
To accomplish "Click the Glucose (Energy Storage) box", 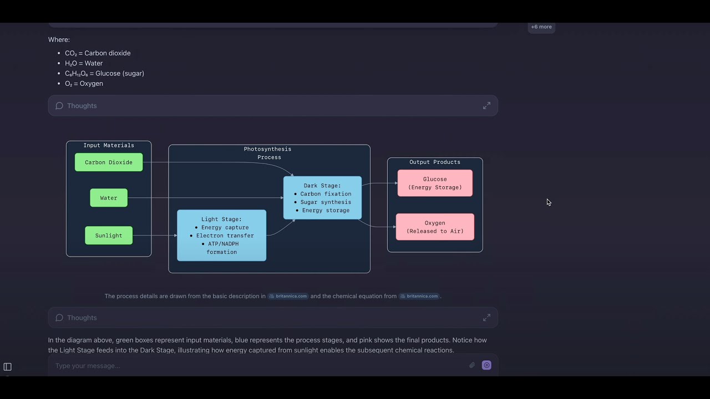I will tap(435, 183).
